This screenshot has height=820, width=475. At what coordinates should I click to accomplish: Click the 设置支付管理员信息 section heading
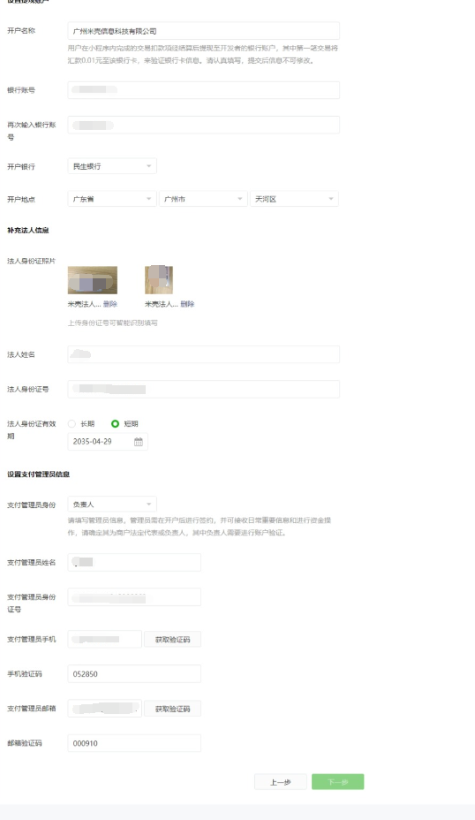coord(38,475)
